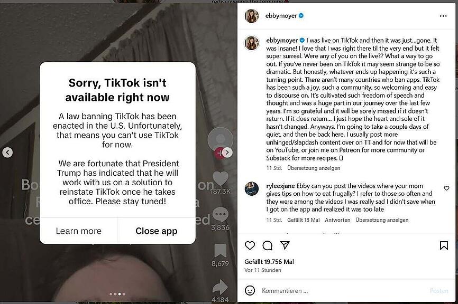Open emoji picker in comment box
The height and width of the screenshot is (304, 458).
pos(250,291)
